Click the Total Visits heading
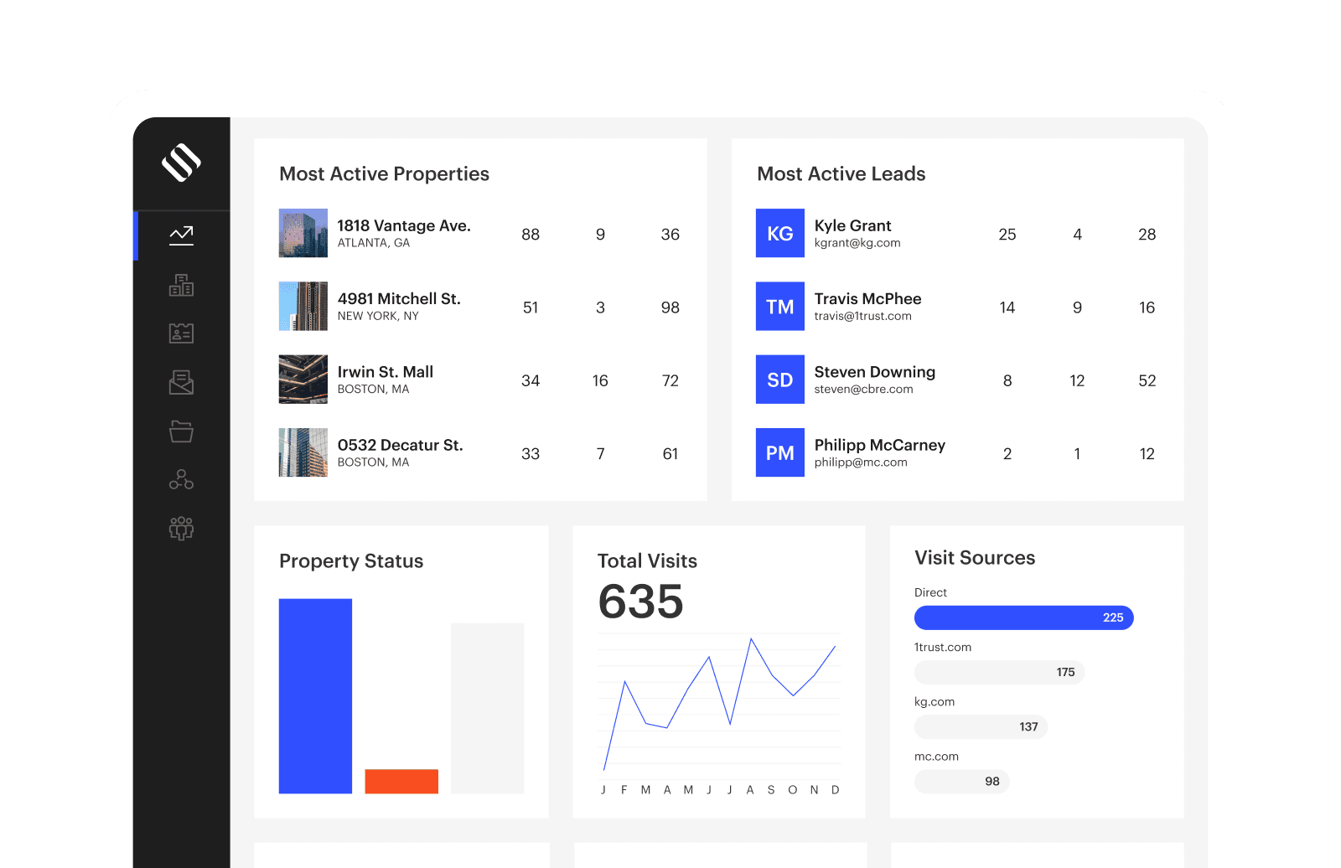This screenshot has width=1341, height=868. (x=647, y=561)
